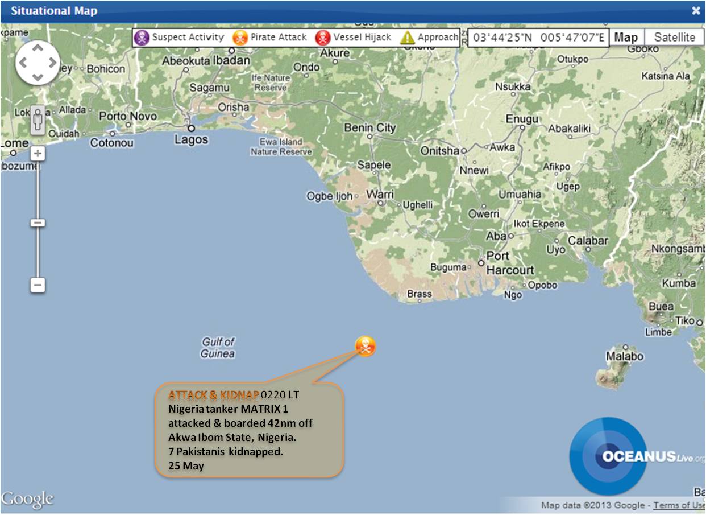Pan map down with navigation arrow
The image size is (706, 515).
tap(38, 76)
